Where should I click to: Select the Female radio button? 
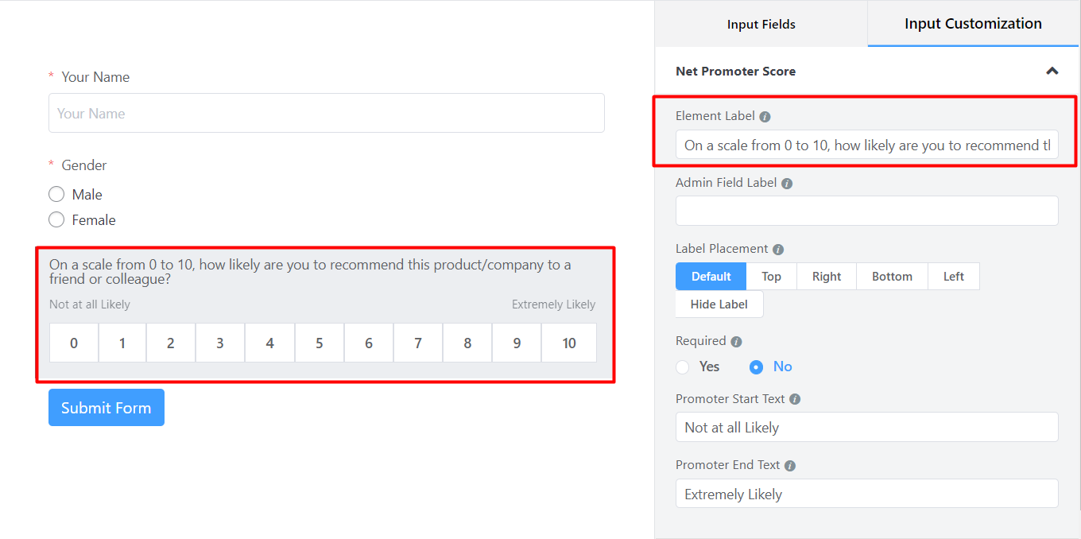[x=56, y=219]
